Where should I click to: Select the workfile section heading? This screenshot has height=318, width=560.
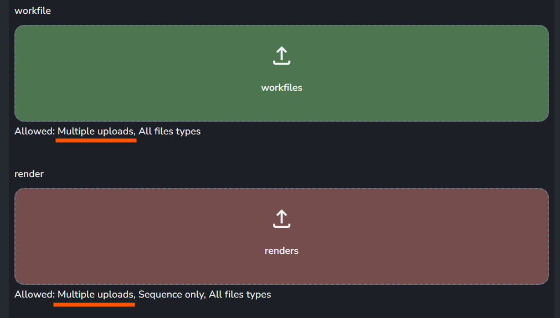(x=33, y=11)
